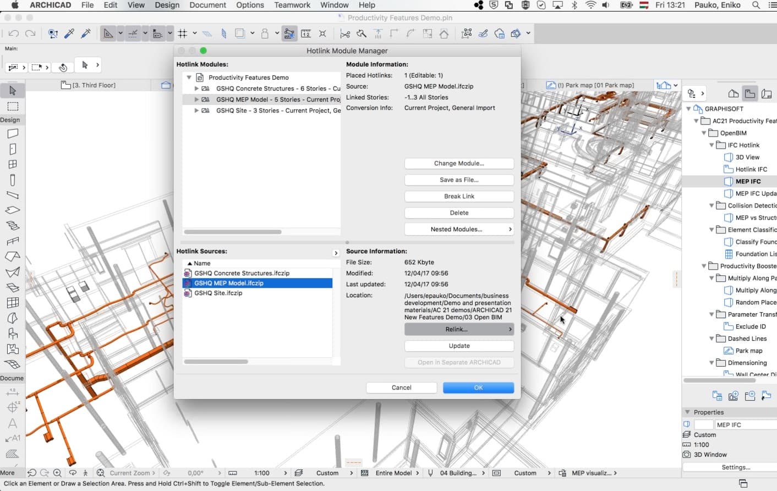Select GSHQ Concrete Structures.ifczip source
The width and height of the screenshot is (777, 491).
[258, 273]
